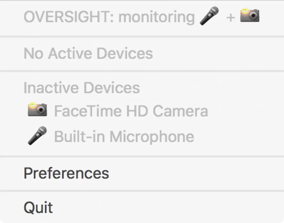
Task: Click the word Devices in Inactive Devices
Action: (111, 88)
